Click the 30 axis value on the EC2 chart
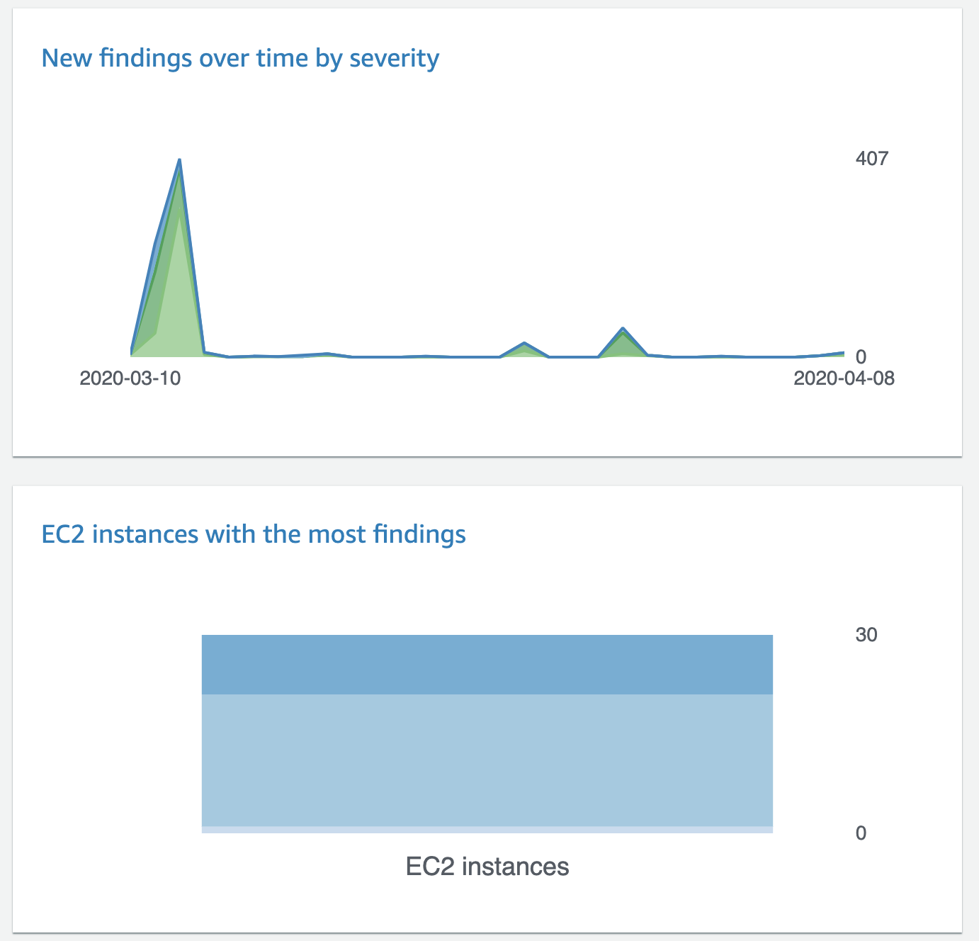The width and height of the screenshot is (979, 941). 866,635
